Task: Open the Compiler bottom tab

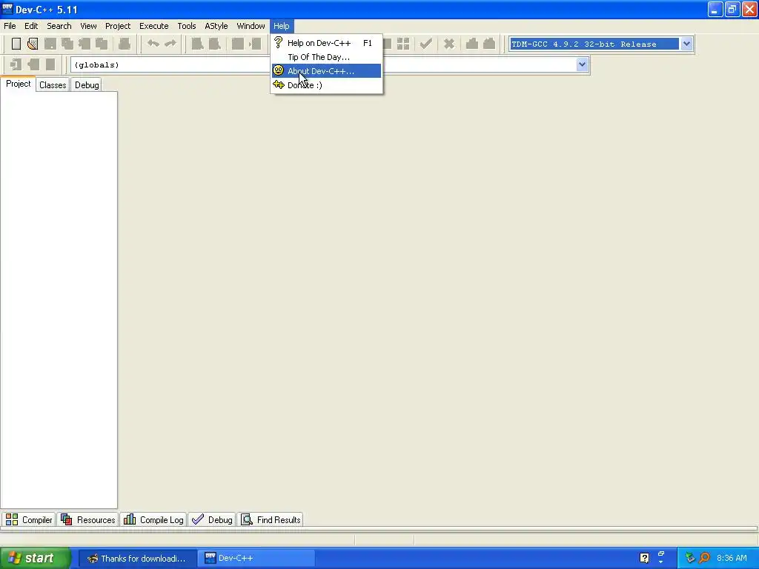Action: tap(29, 519)
